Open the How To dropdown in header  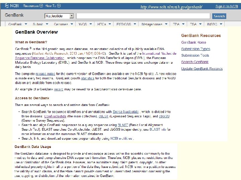[53, 6]
